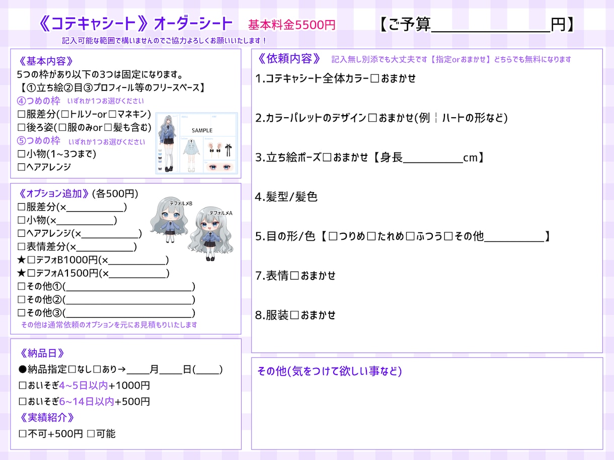This screenshot has width=614, height=460.
Task: Tick the つりめ eye shape box
Action: [333, 236]
